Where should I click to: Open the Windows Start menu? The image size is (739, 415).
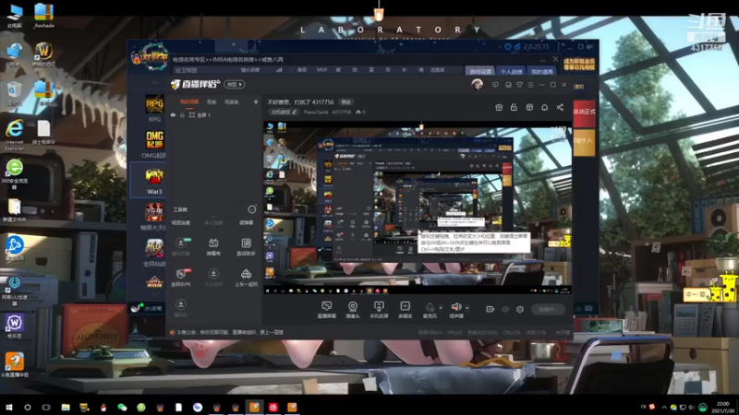(8, 407)
